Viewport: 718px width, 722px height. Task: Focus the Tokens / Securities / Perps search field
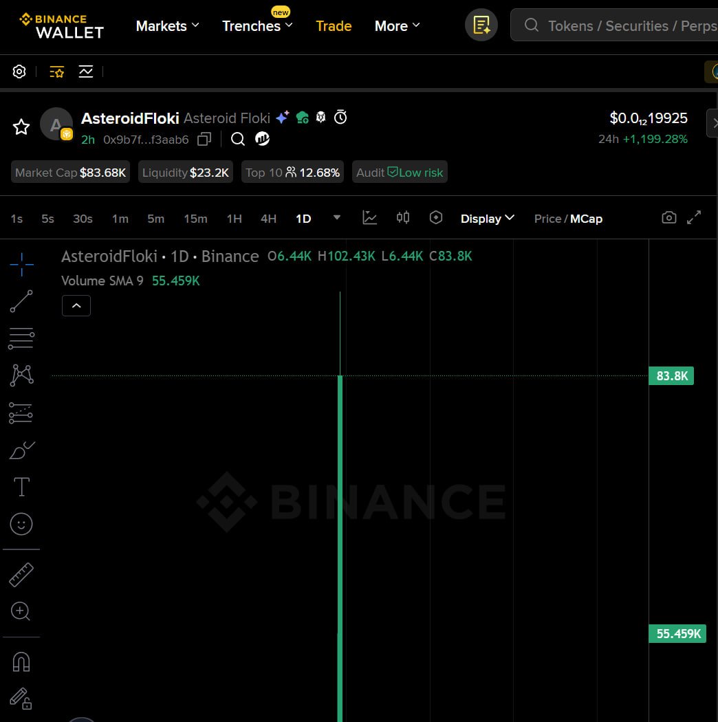coord(614,25)
